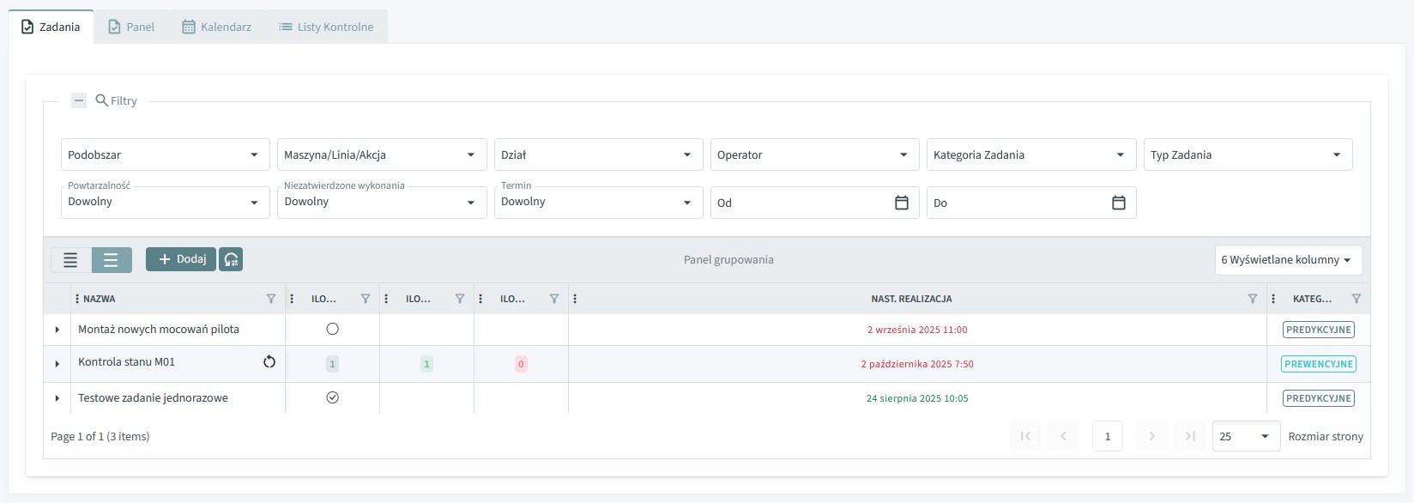Switch to compact row density view

coord(71,260)
